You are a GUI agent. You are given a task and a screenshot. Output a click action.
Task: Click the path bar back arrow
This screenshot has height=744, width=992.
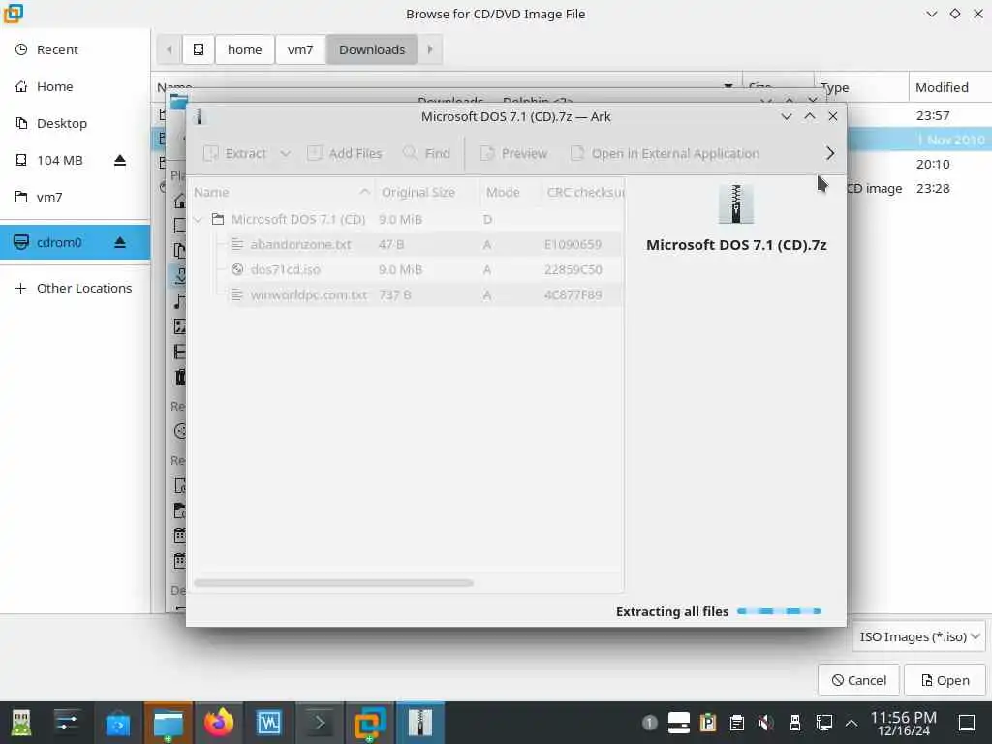pyautogui.click(x=169, y=49)
